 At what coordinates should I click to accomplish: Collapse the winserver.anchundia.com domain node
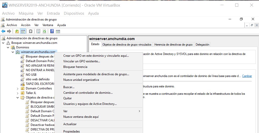13,52
